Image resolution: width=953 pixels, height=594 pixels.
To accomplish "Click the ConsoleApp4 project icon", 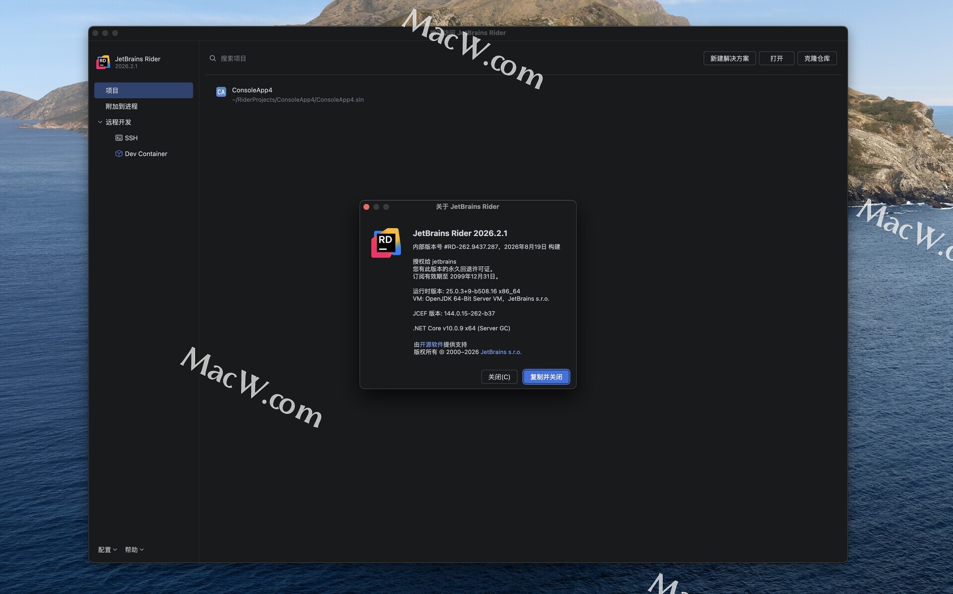I will coord(221,92).
